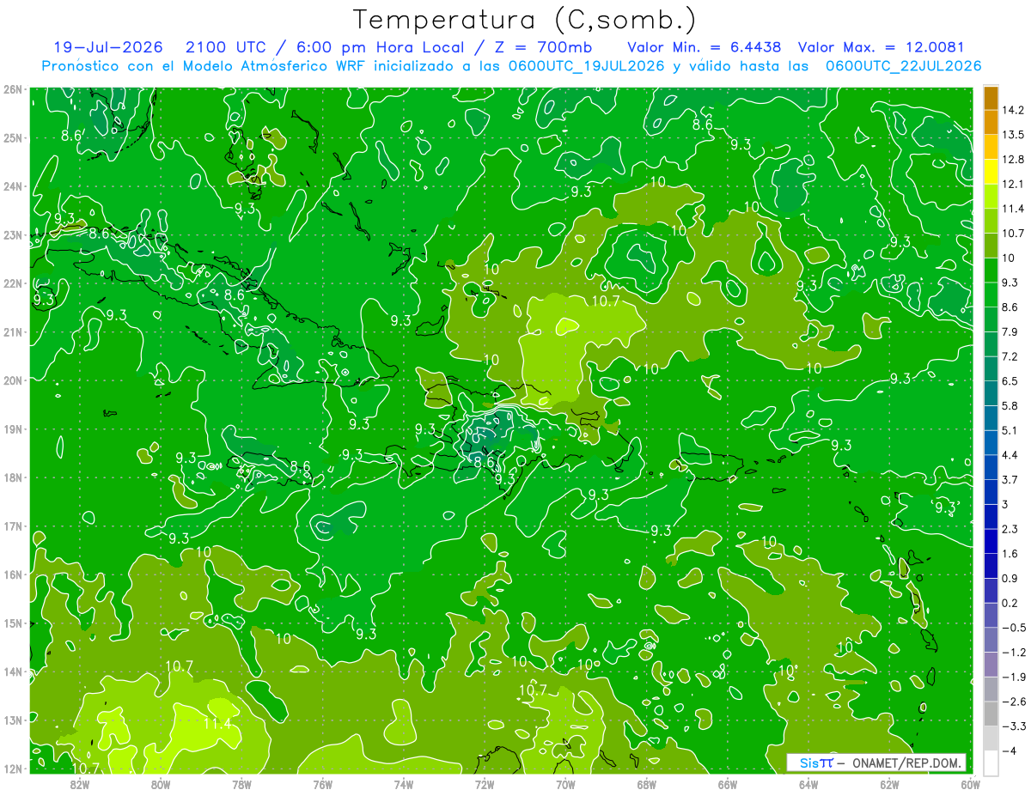Pick the orange swatch between 13.5 and 14.2

click(x=991, y=122)
